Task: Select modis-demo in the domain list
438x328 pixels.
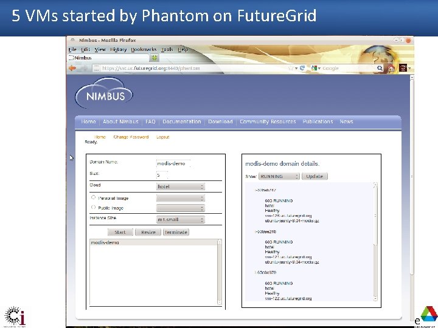Action: pyautogui.click(x=153, y=242)
